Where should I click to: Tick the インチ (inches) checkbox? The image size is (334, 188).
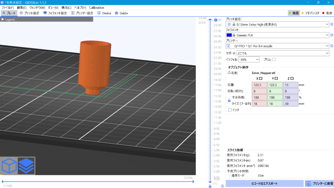coord(230,110)
